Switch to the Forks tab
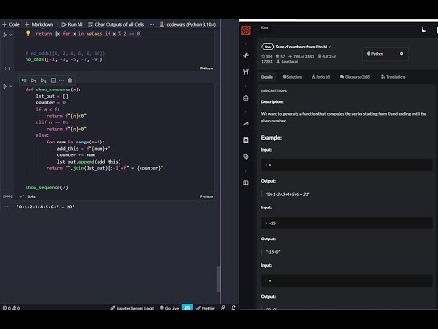Image resolution: width=438 pixels, height=329 pixels. click(321, 77)
